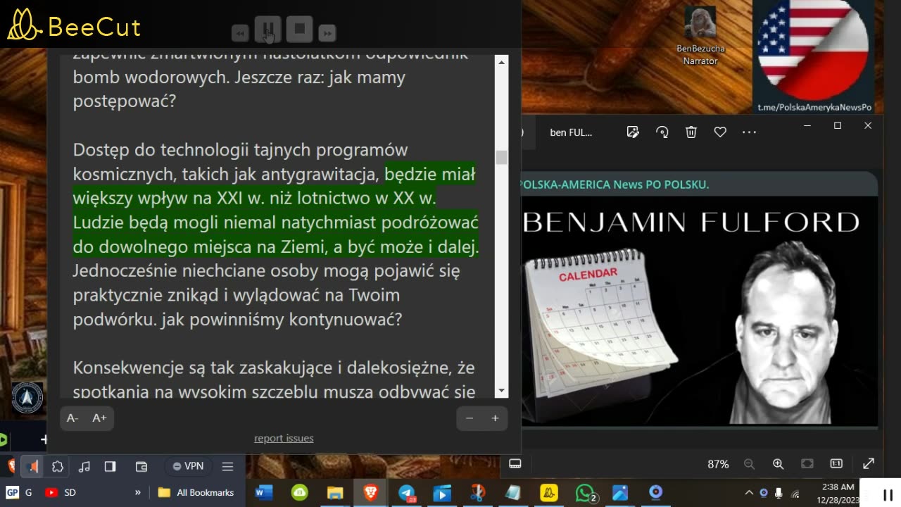
Task: Open the three-dot more options menu in Photos
Action: (749, 132)
